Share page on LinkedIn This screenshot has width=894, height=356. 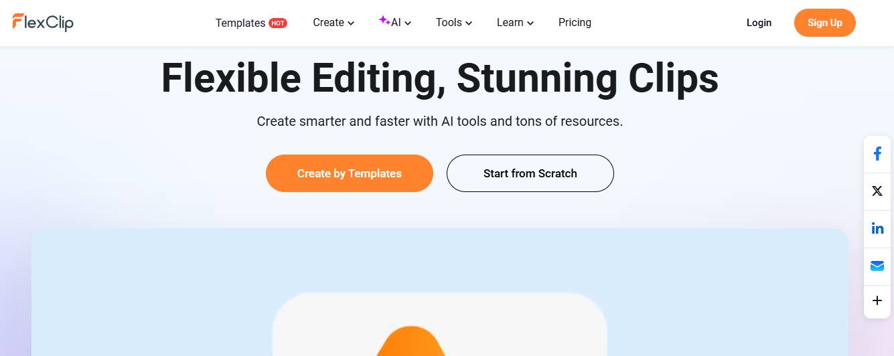pos(877,229)
